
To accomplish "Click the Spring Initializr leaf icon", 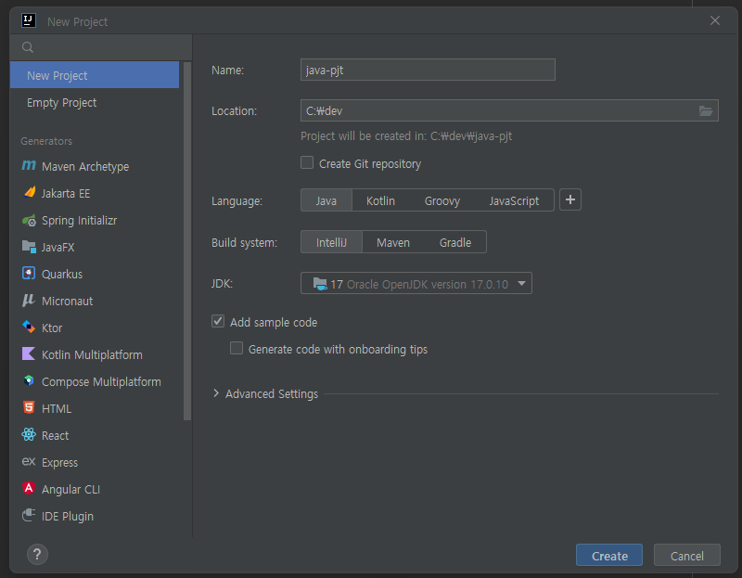I will (x=29, y=220).
